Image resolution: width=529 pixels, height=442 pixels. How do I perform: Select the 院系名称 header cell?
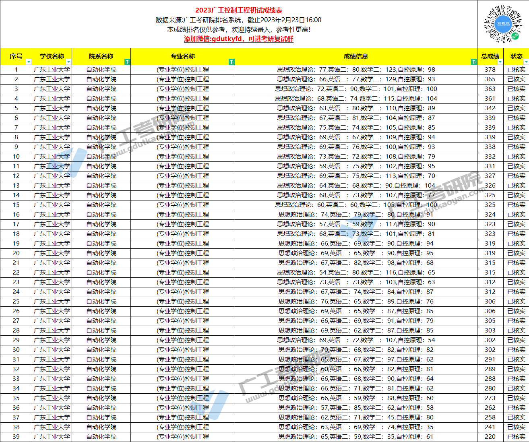101,56
